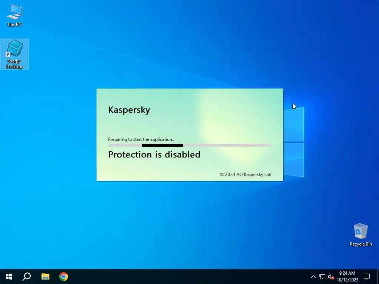Click the Kaspersky loading progress bar
Screen dimensions: 379x284
(190, 145)
